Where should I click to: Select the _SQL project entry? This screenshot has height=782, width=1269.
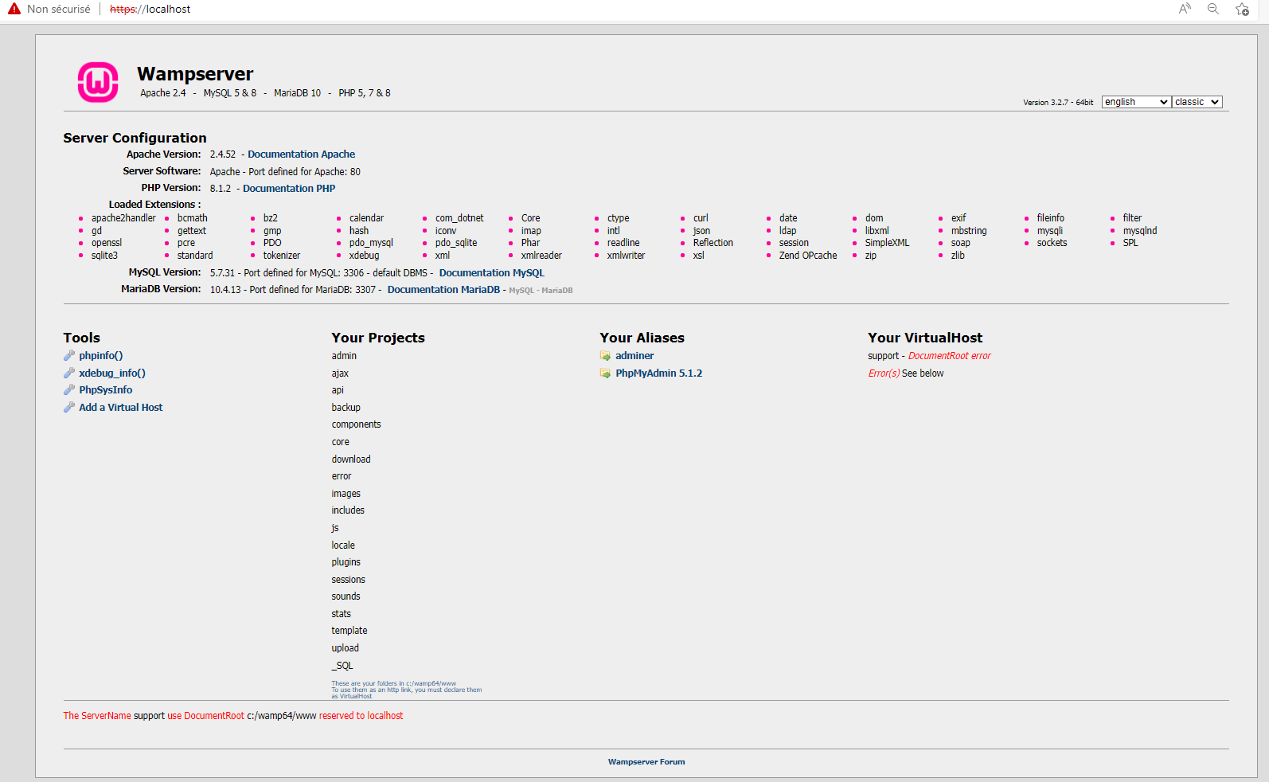click(342, 666)
